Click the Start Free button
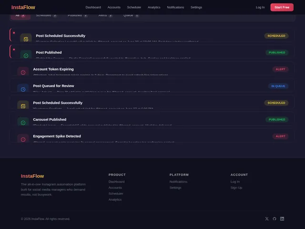305x229 pixels. pos(282,7)
